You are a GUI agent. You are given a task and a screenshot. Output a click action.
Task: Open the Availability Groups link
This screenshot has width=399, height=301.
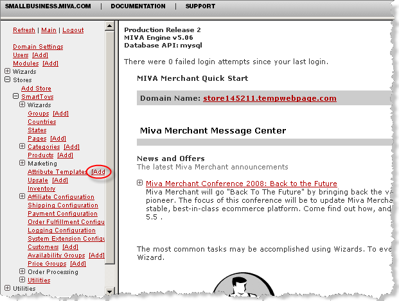coord(57,255)
